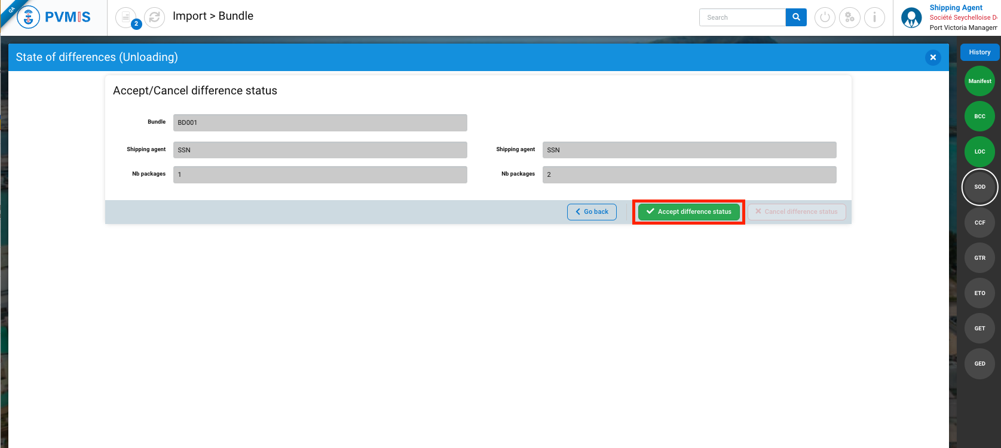This screenshot has height=448, width=1001.
Task: Click the blue search magnifier button
Action: (x=796, y=17)
